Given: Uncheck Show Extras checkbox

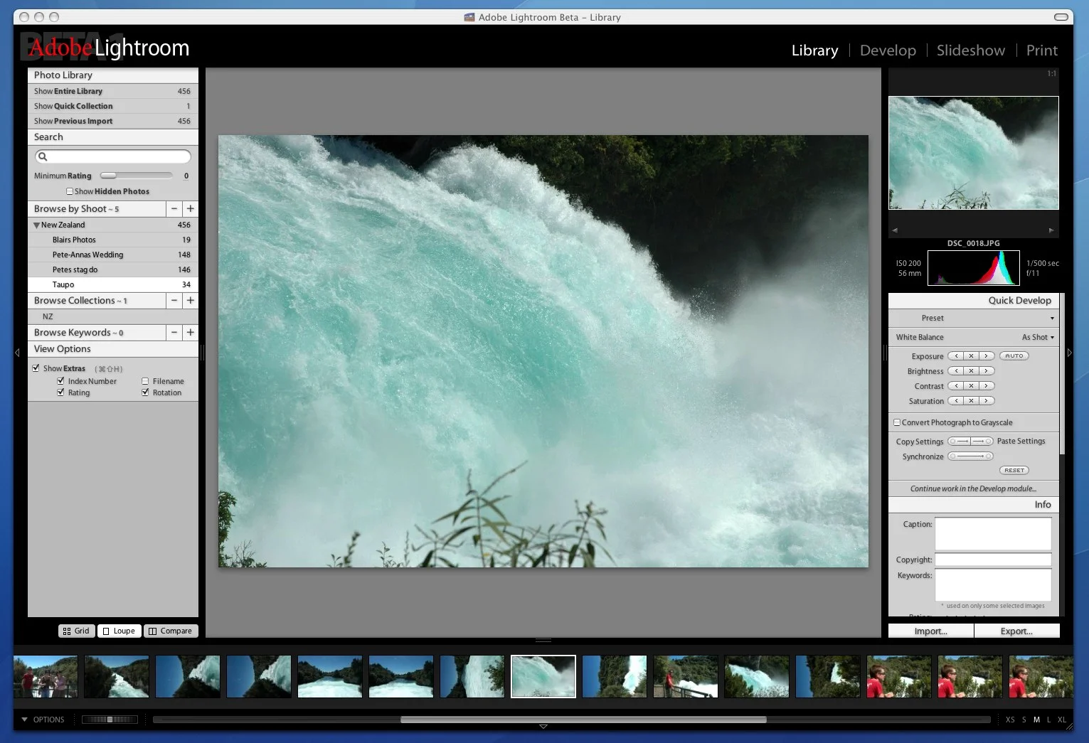Looking at the screenshot, I should pyautogui.click(x=36, y=368).
